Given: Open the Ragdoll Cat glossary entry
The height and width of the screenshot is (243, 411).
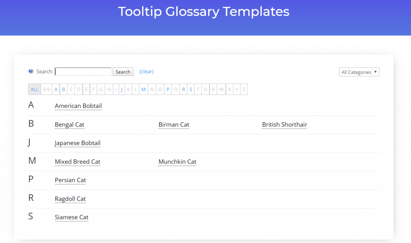Looking at the screenshot, I should click(x=70, y=198).
